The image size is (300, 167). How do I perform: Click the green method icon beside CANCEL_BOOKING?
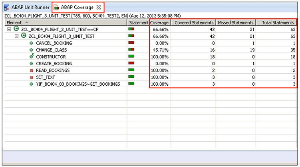pyautogui.click(x=31, y=43)
